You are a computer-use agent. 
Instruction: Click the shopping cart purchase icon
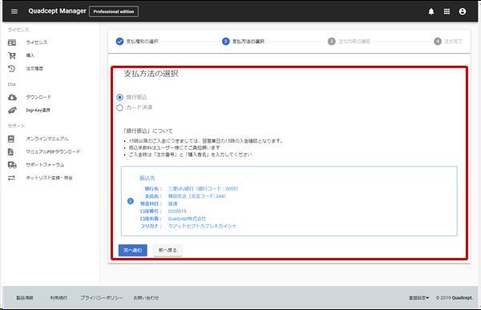click(12, 55)
